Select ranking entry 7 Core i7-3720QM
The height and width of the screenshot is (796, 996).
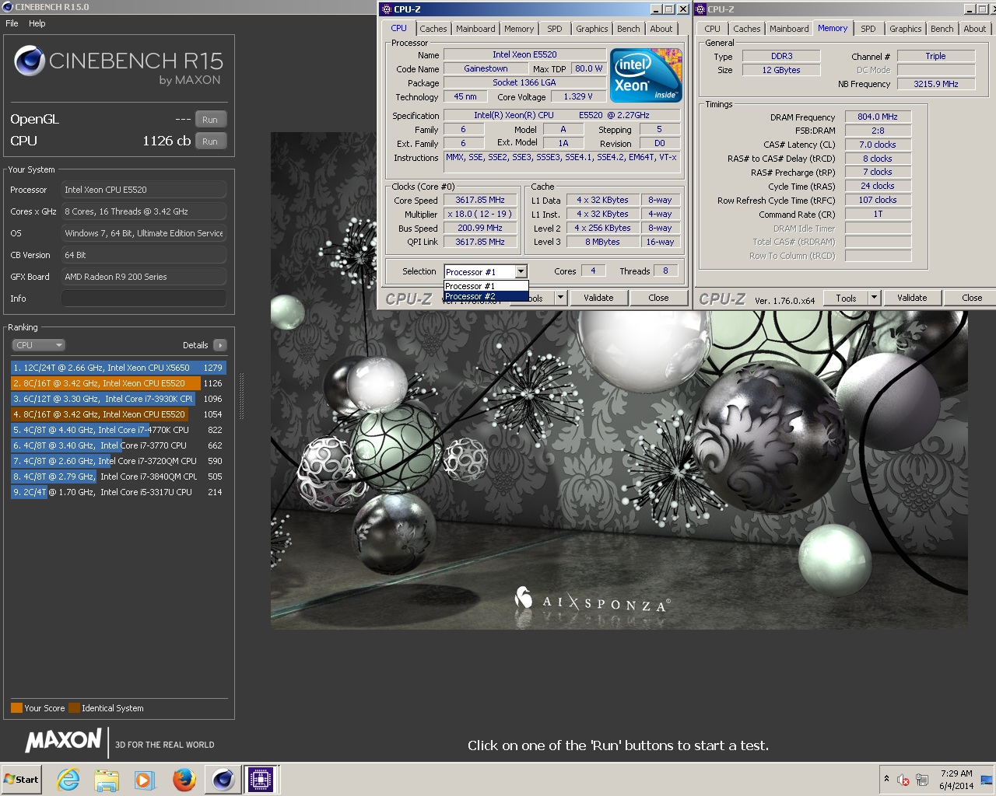(118, 461)
